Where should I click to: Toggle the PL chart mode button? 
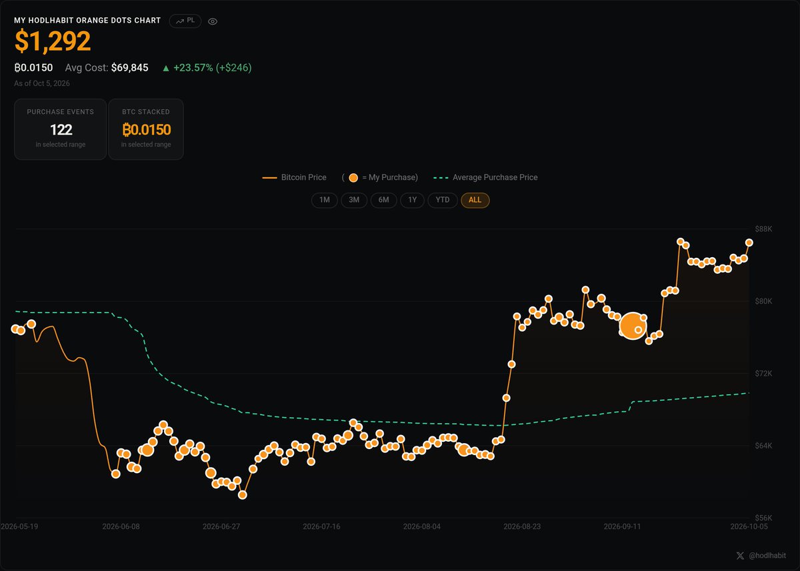click(x=185, y=21)
